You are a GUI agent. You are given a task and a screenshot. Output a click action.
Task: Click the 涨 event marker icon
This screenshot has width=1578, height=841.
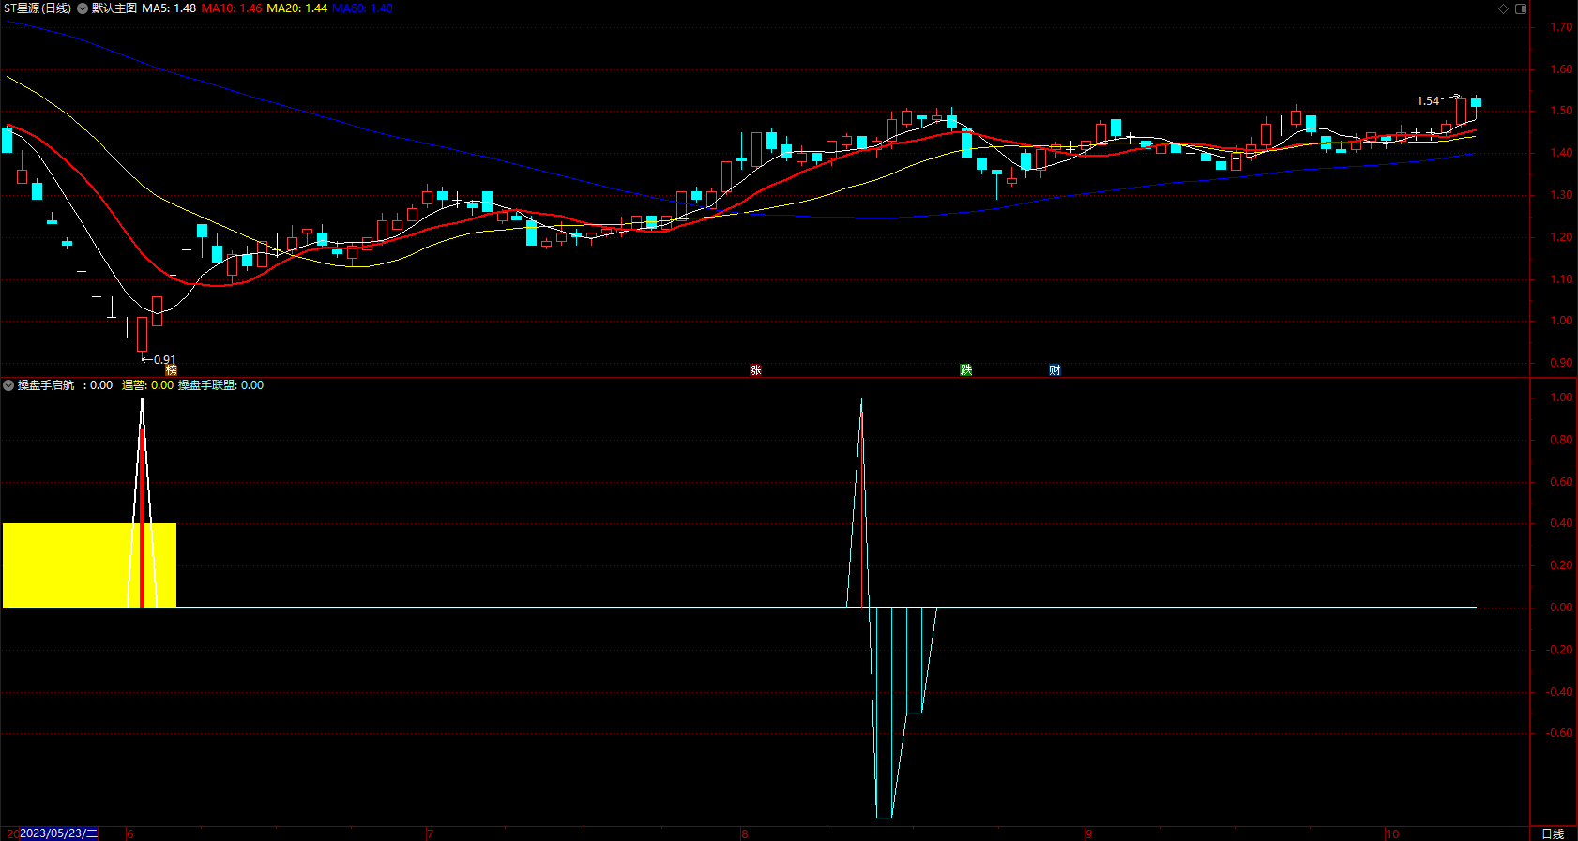point(755,370)
